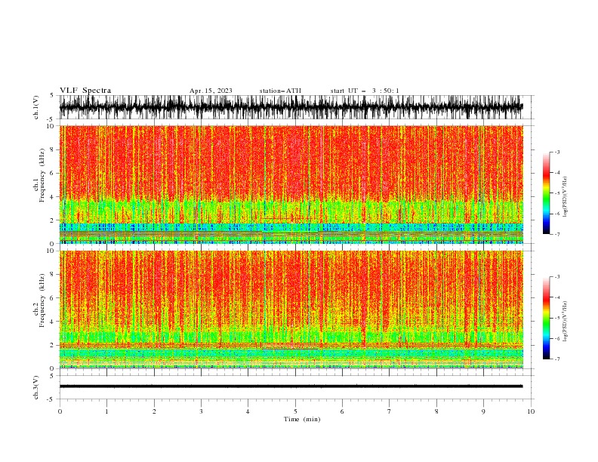Screen dimensions: 598x462
Task: Click the "2" kHz tick on ch.2 frequency axis
Action: pos(52,345)
